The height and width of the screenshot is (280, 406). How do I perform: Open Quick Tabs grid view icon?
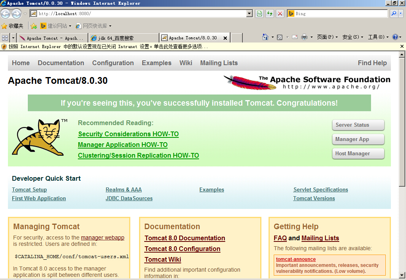coord(5,38)
